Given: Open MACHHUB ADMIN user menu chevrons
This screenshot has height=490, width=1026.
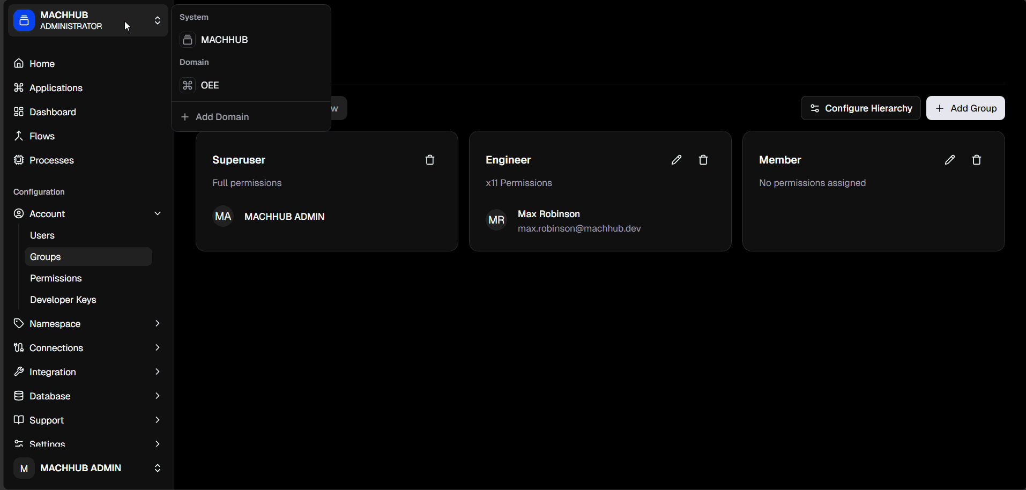Looking at the screenshot, I should (x=158, y=468).
